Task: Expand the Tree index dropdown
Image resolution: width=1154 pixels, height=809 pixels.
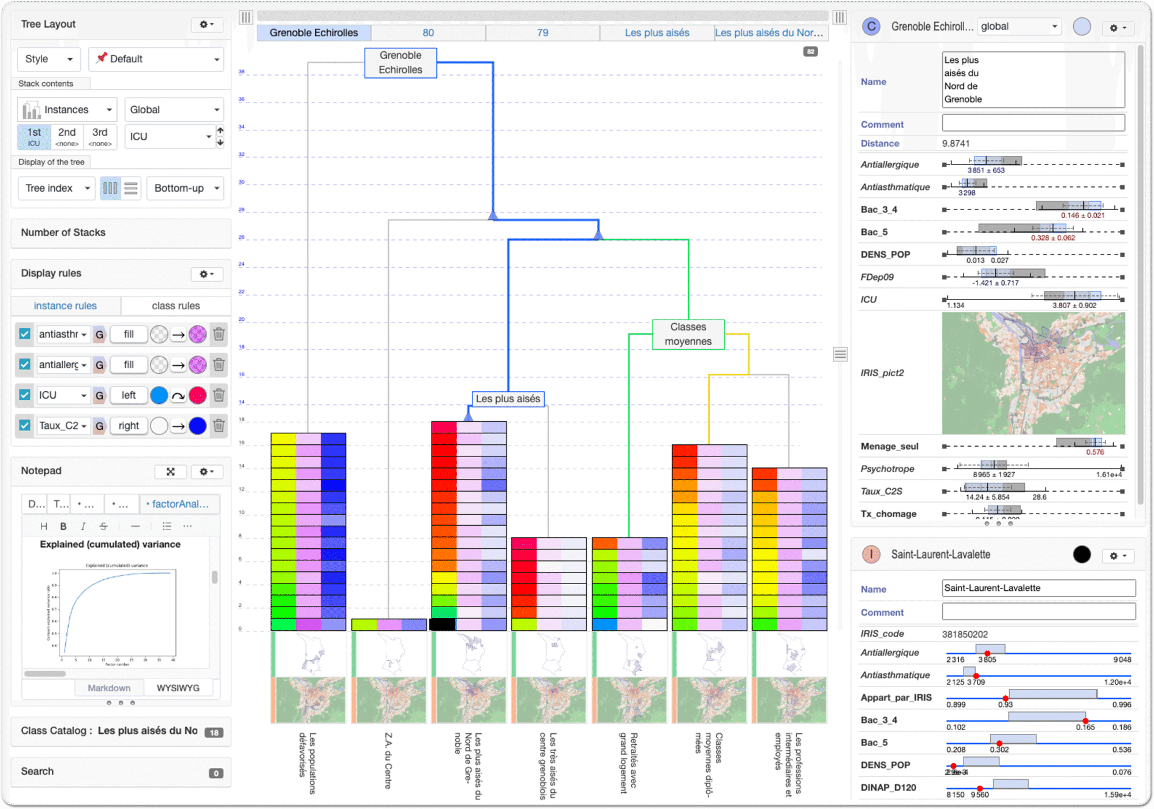Action: coord(57,188)
